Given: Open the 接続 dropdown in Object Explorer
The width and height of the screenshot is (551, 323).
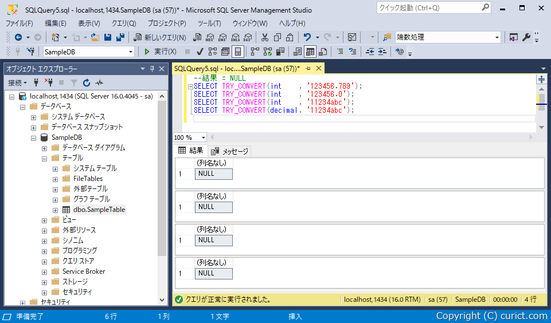Looking at the screenshot, I should click(18, 83).
